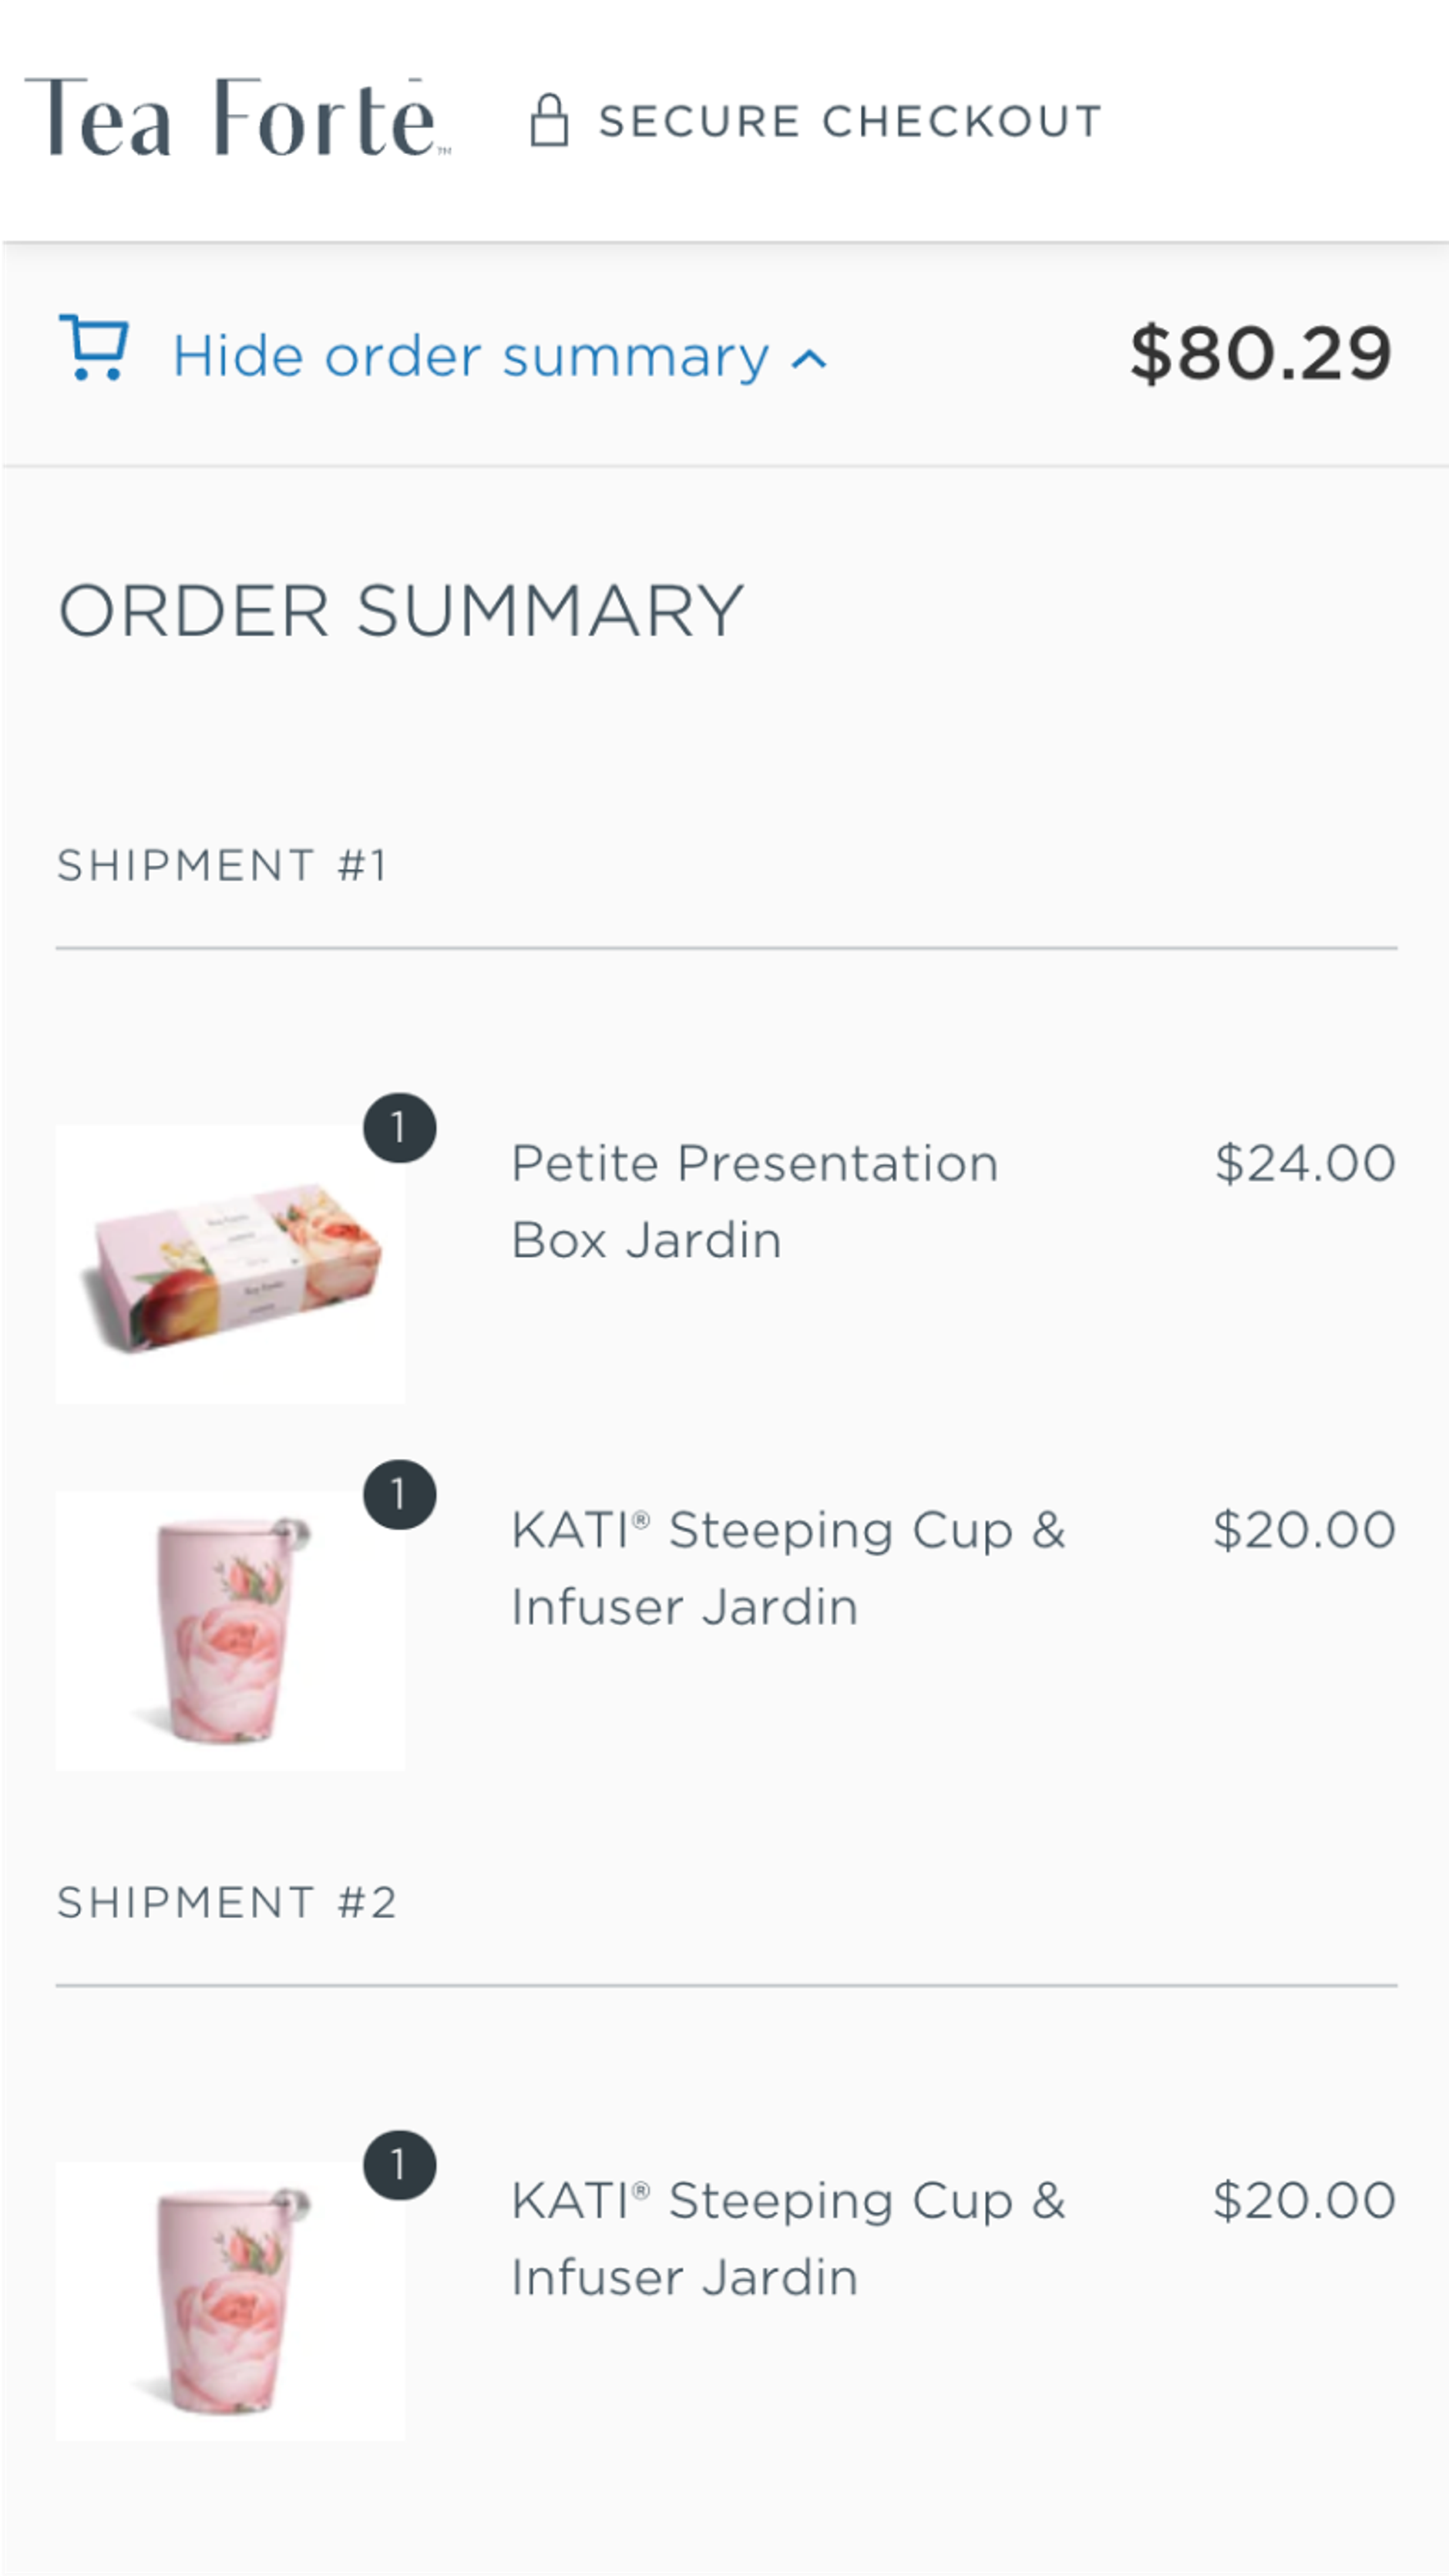Click the quantity badge on Petite Presentation Box

399,1128
